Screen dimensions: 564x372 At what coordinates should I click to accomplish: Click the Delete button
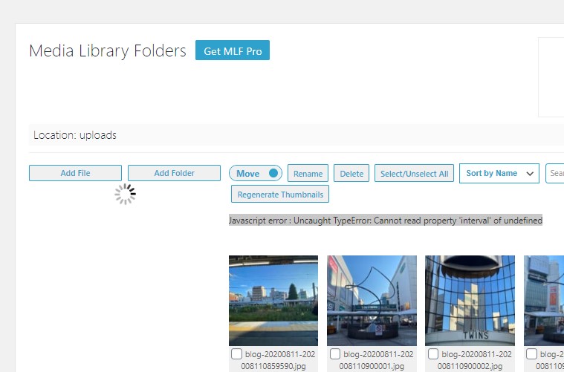(x=351, y=173)
